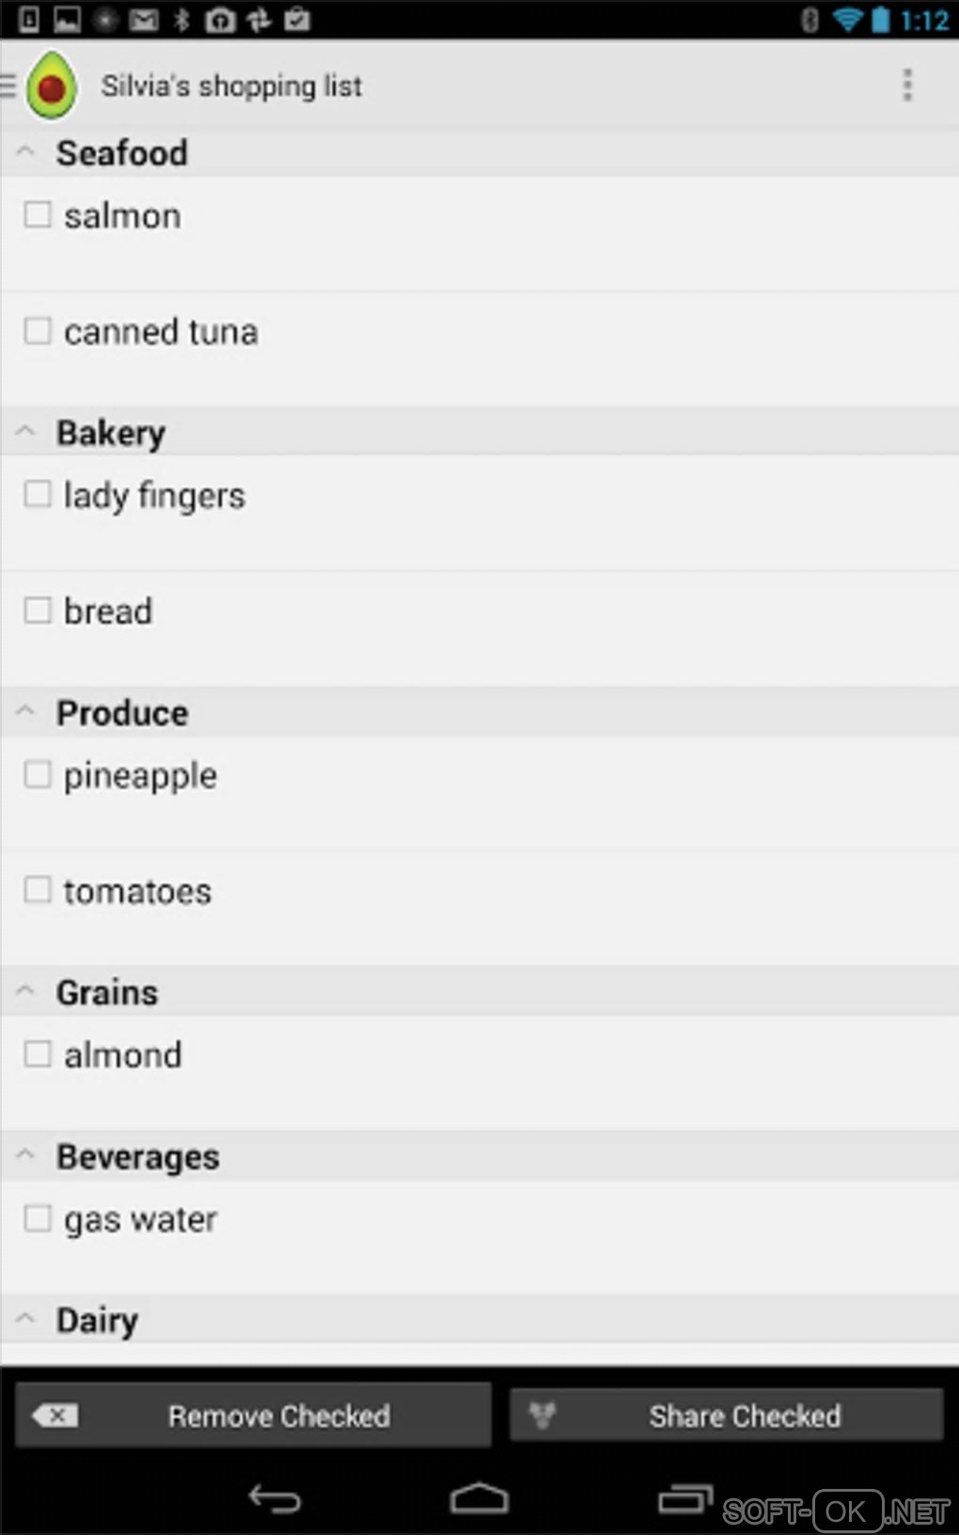Screen dimensions: 959x1535
Task: Tick the canned tuna checkbox
Action: (x=38, y=331)
